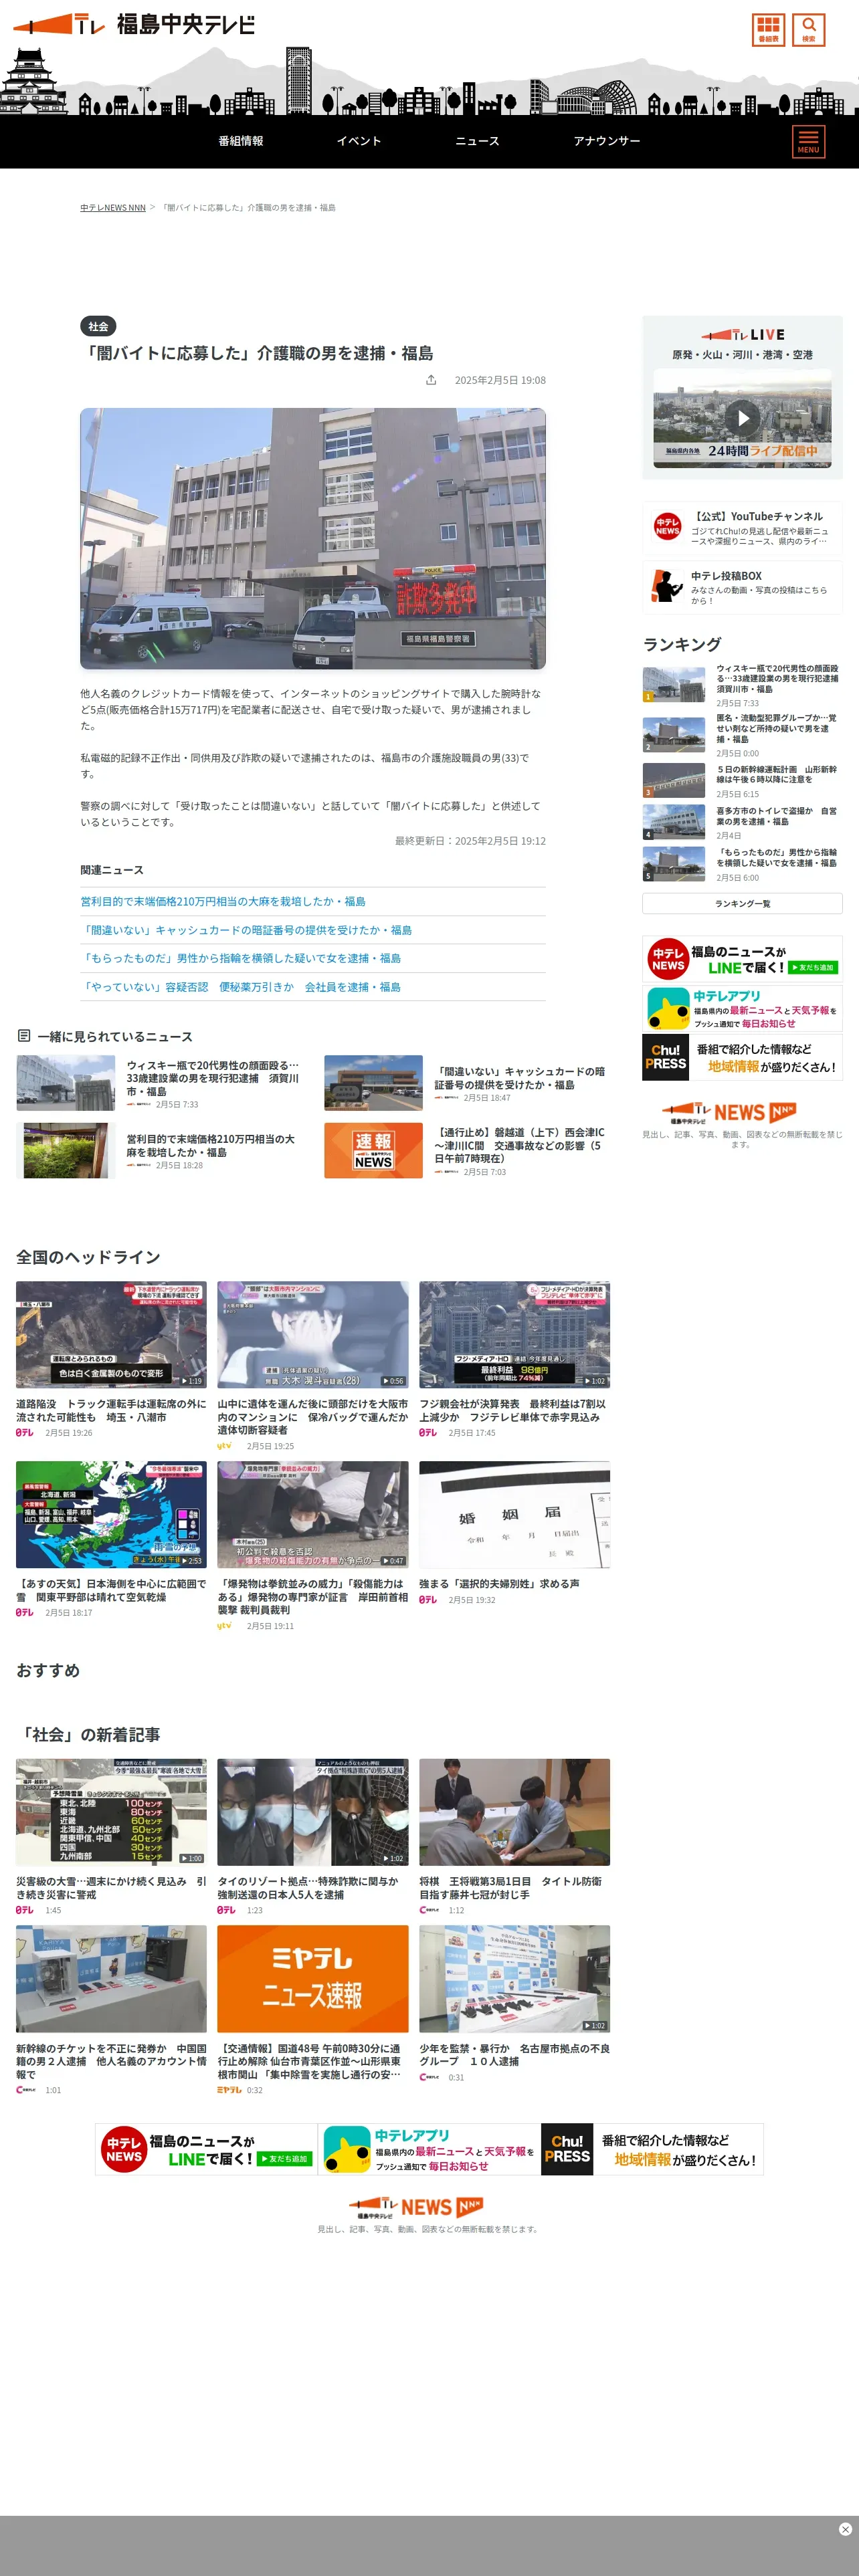Click the Fukushima Chuo TV logo
The height and width of the screenshot is (2576, 859).
tap(134, 24)
